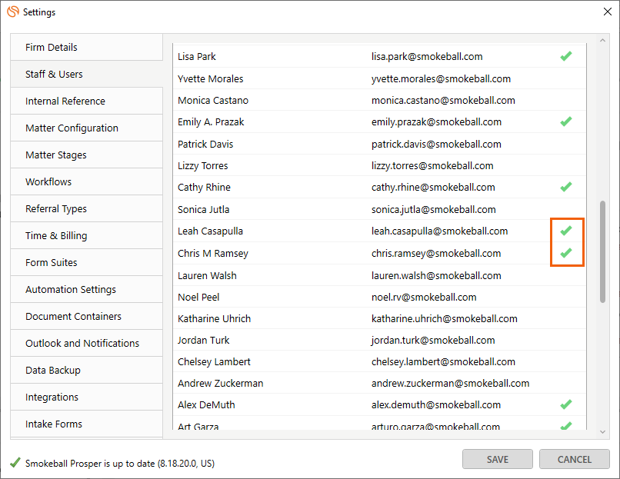Click email leah.casapulla@smokeball.com
This screenshot has width=620, height=479.
(439, 231)
